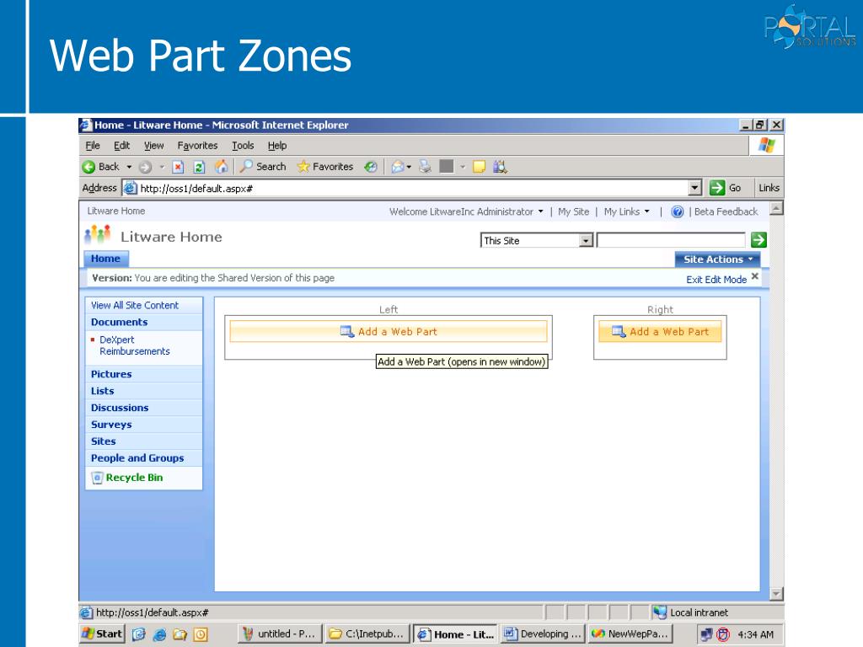Open the Discussions sidebar link

pyautogui.click(x=120, y=408)
